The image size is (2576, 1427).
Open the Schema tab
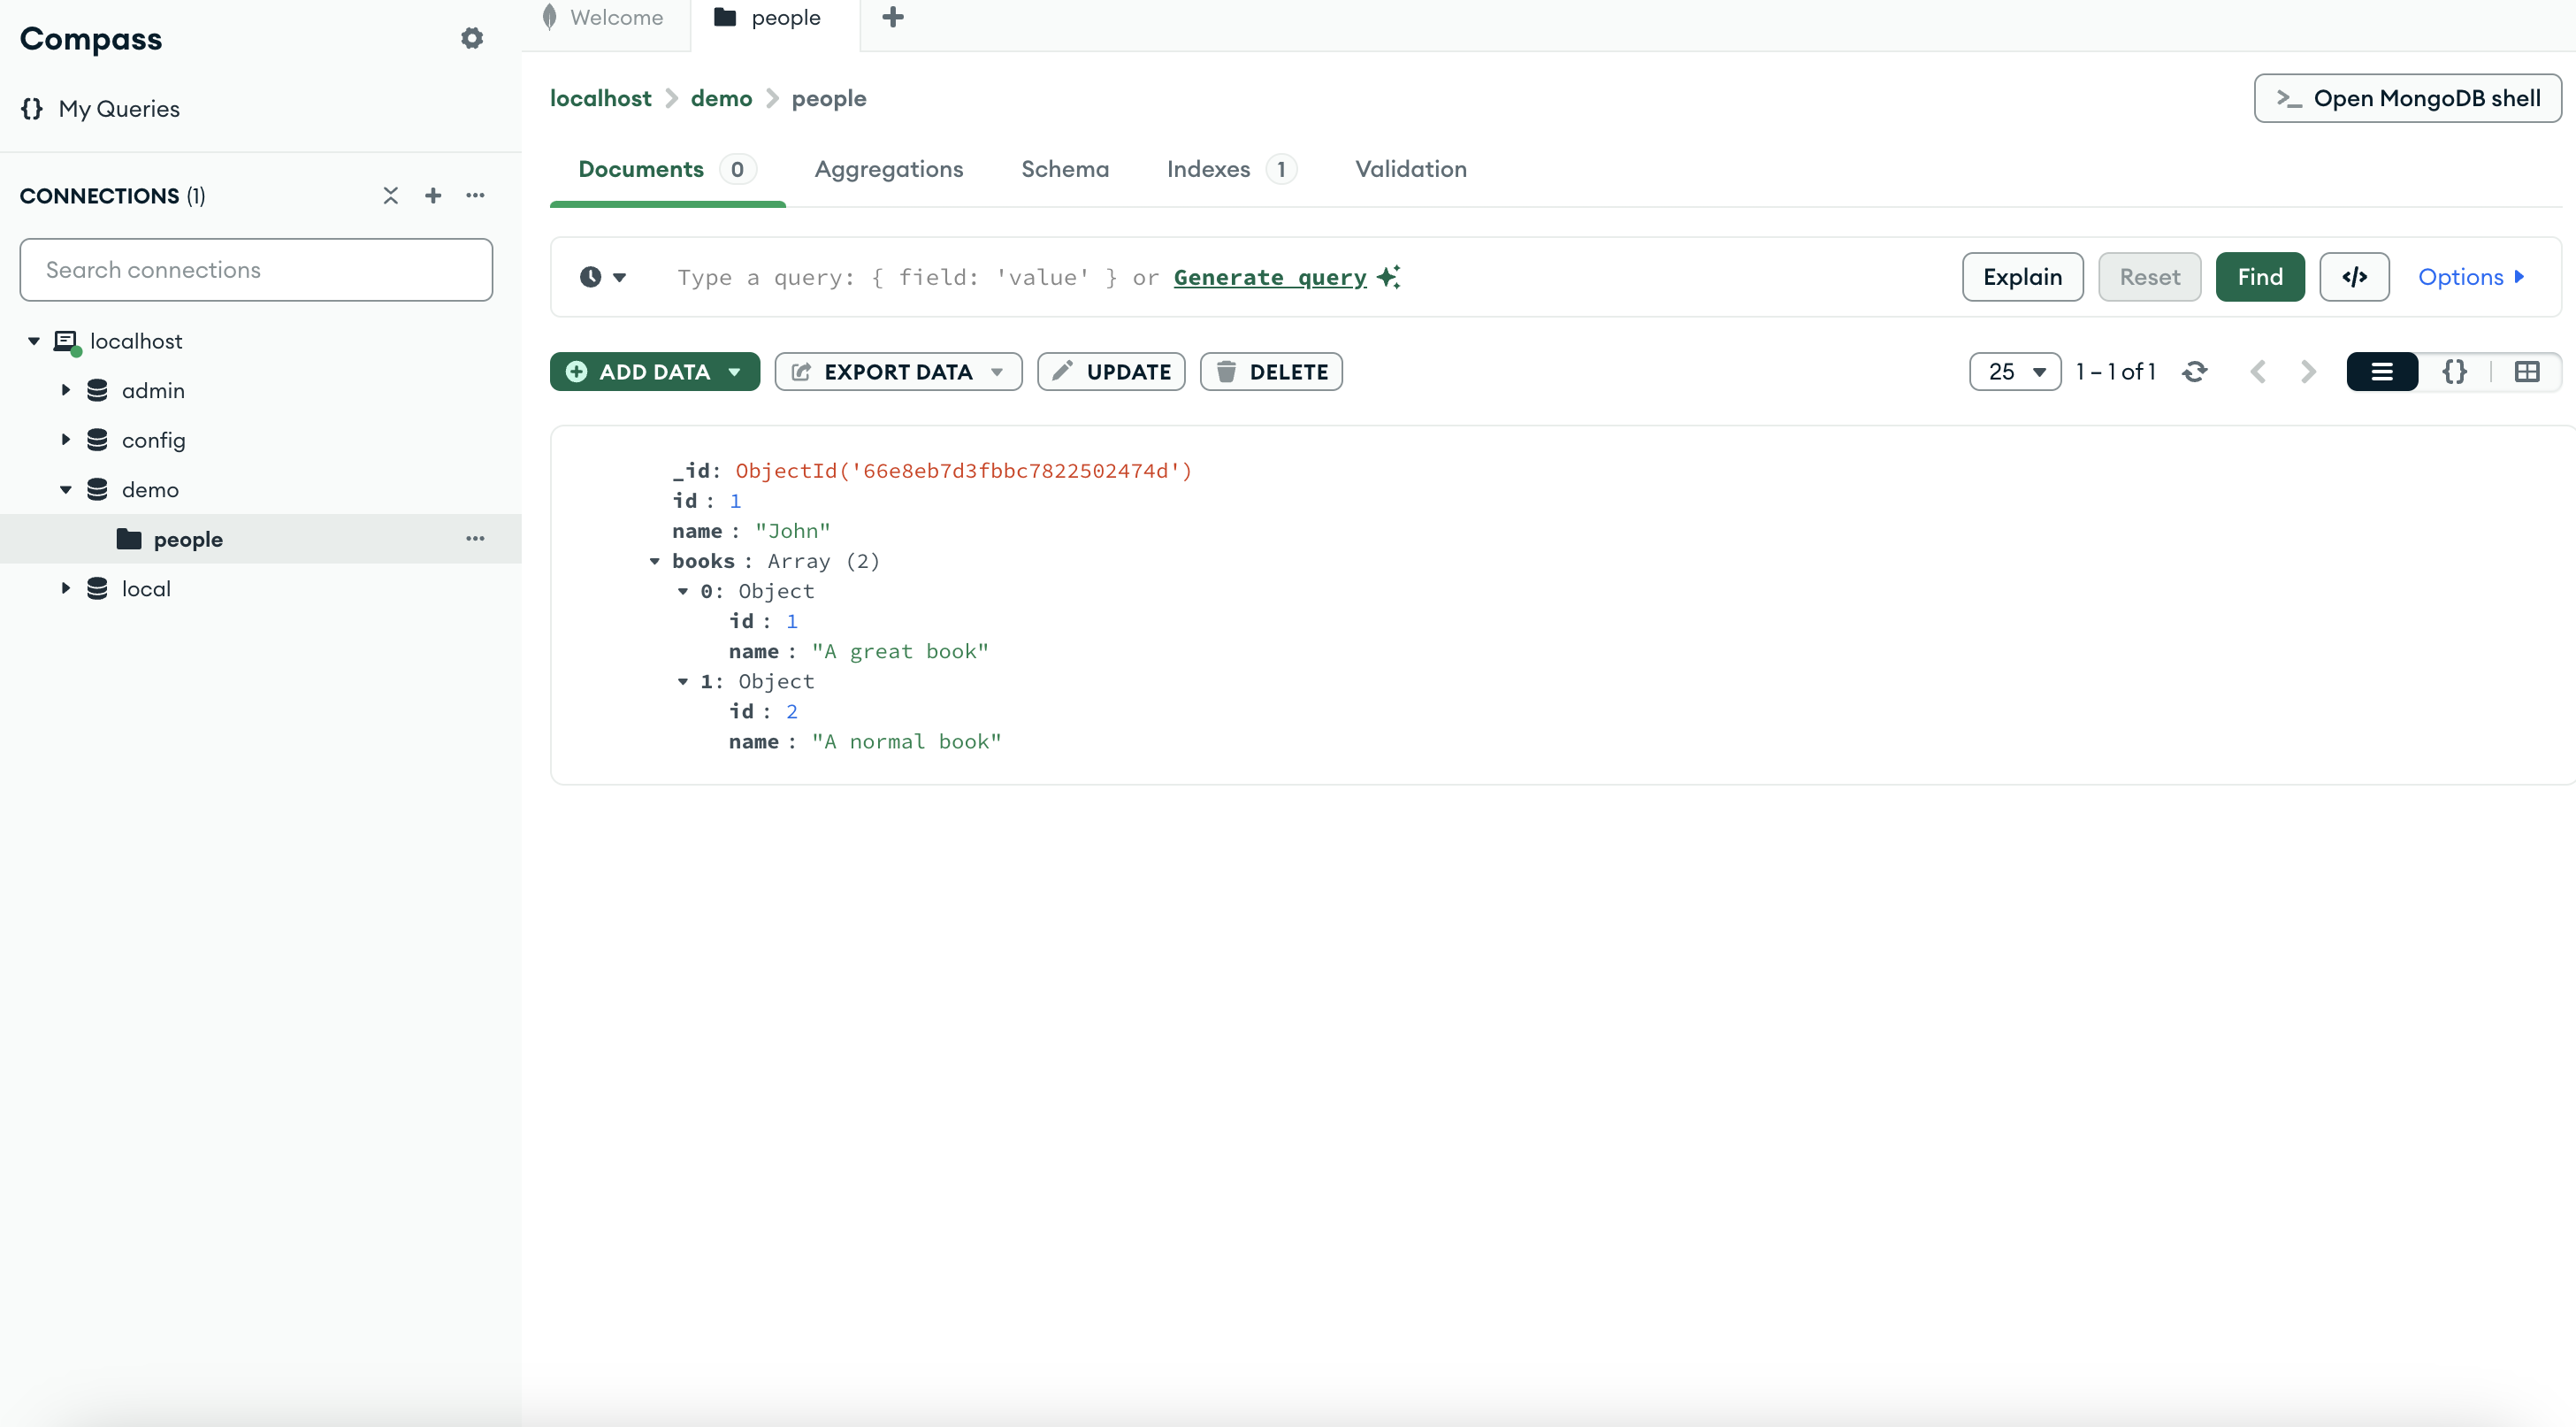(1065, 169)
